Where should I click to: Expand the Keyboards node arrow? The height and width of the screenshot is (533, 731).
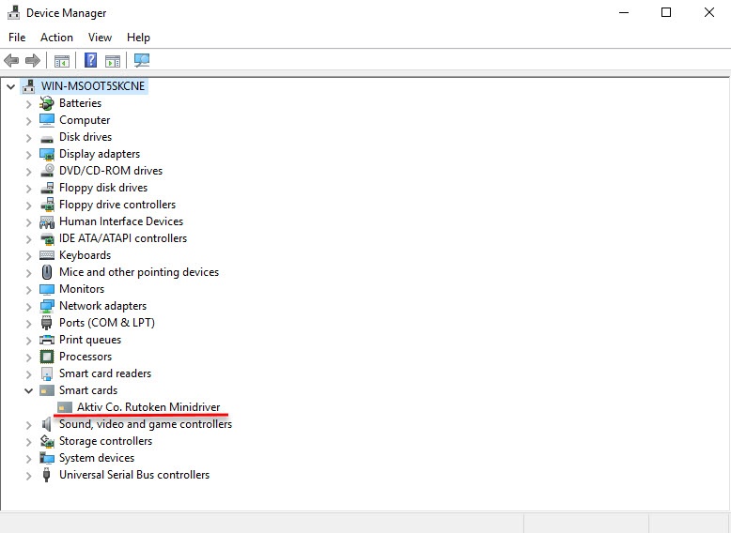[29, 256]
